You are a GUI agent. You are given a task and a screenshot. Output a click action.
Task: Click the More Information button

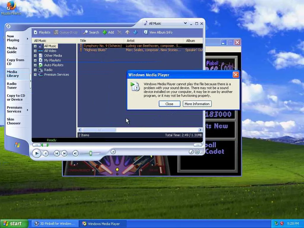click(x=197, y=104)
